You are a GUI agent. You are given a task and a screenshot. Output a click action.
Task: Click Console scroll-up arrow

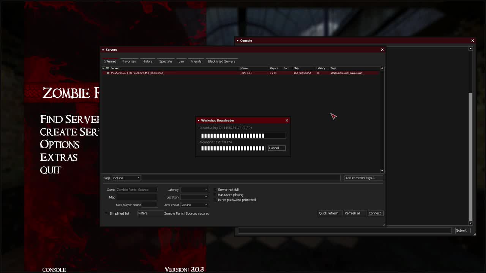[470, 49]
